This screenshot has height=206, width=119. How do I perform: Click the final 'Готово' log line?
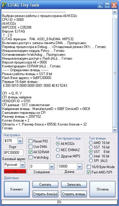click(7, 128)
